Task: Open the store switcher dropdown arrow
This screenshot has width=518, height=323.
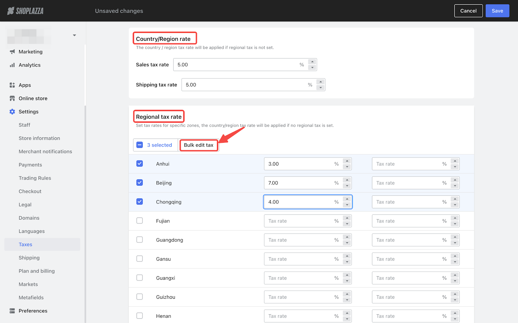Action: click(74, 35)
